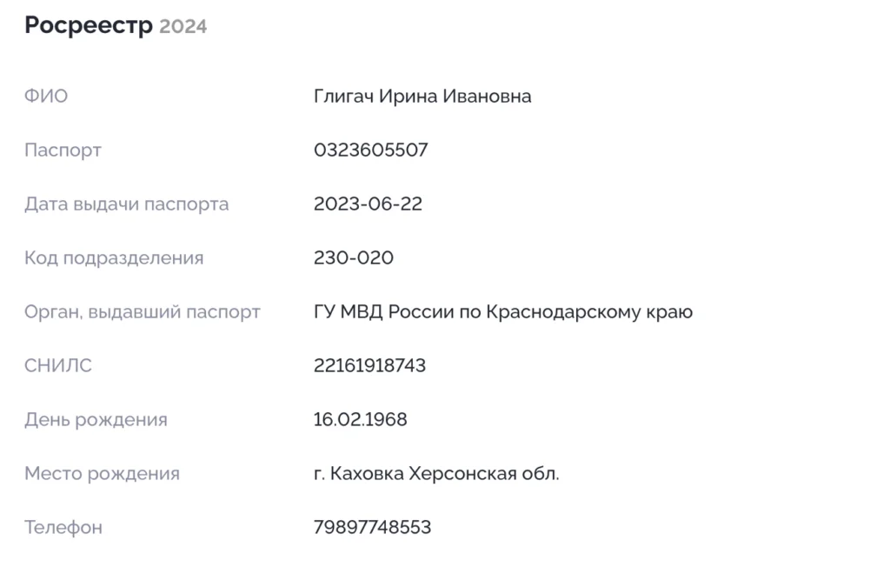Click the Код подразделения label
Screen dimensions: 890x574
coord(114,257)
